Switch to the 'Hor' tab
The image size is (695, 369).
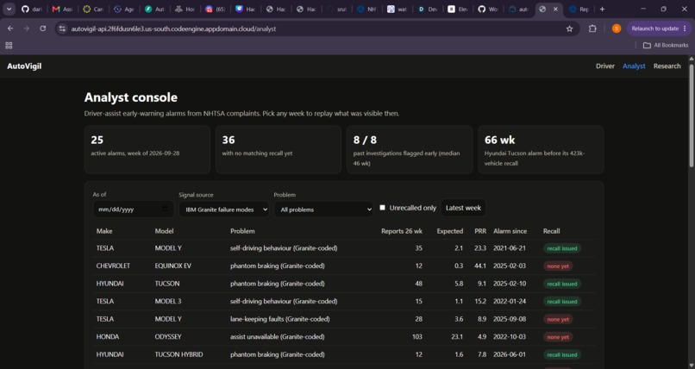(x=185, y=9)
